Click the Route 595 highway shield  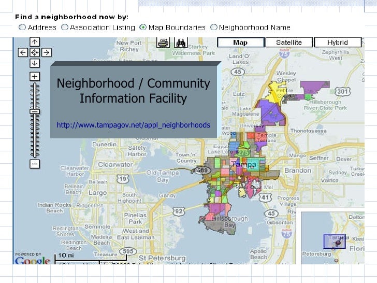coord(128,251)
